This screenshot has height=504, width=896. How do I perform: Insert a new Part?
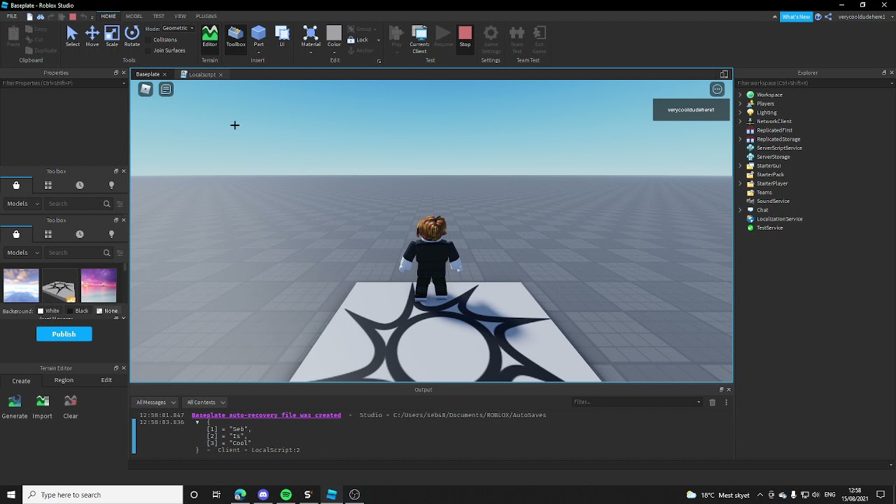(x=258, y=36)
